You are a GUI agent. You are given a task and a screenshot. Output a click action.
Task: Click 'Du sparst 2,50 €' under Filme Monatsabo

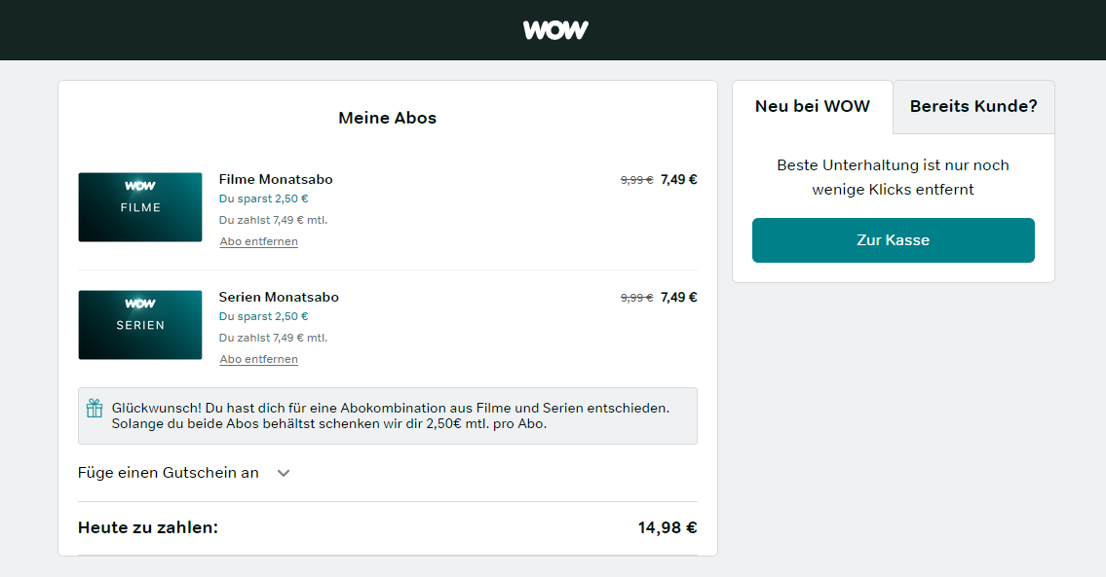[264, 198]
